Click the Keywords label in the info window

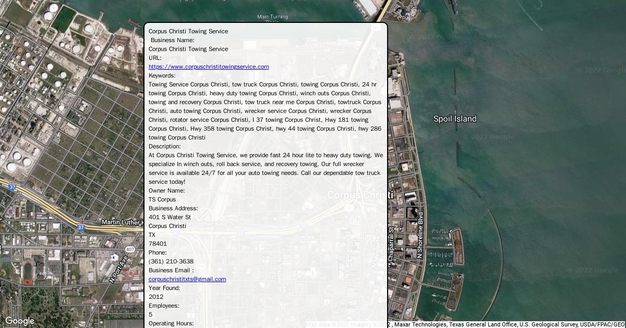click(x=162, y=75)
